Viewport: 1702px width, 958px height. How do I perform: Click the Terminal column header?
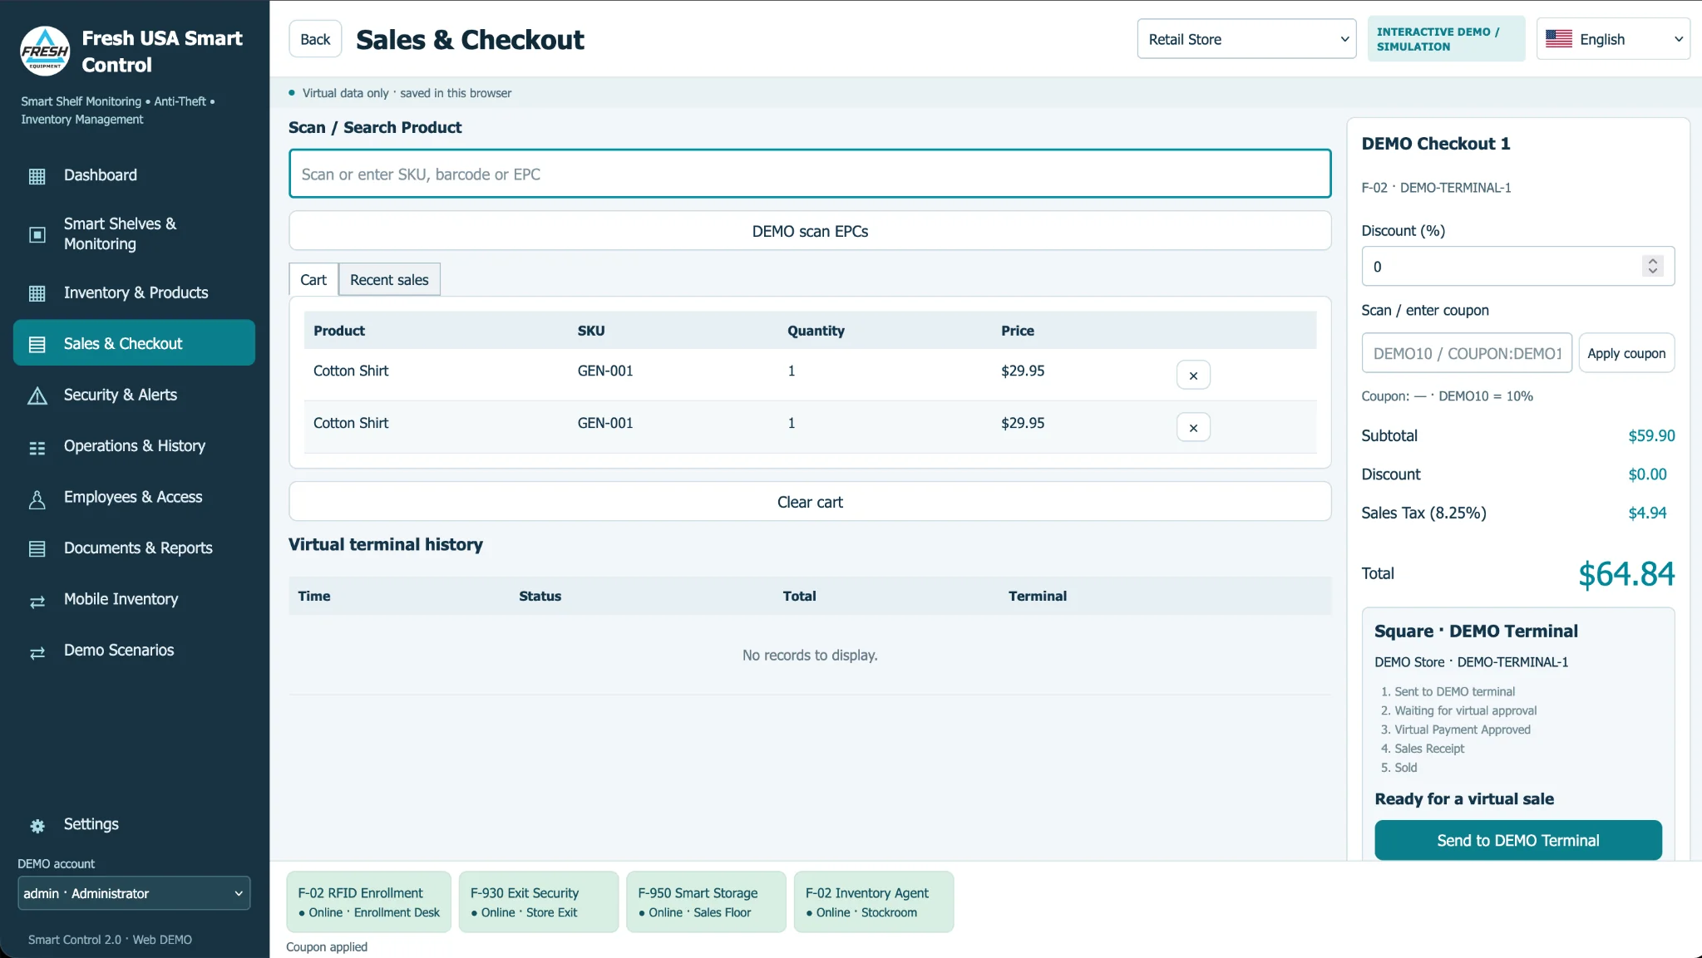coord(1037,596)
